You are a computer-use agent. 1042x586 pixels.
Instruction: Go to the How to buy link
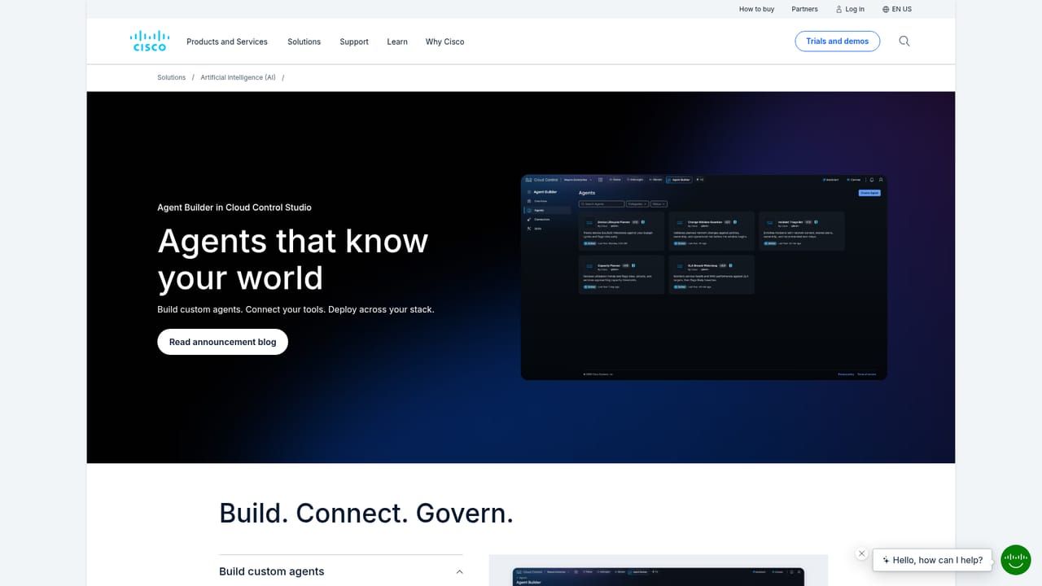[x=756, y=9]
